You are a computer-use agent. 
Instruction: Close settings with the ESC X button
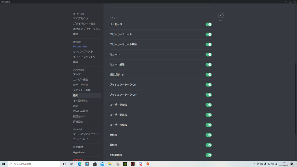[x=221, y=15]
